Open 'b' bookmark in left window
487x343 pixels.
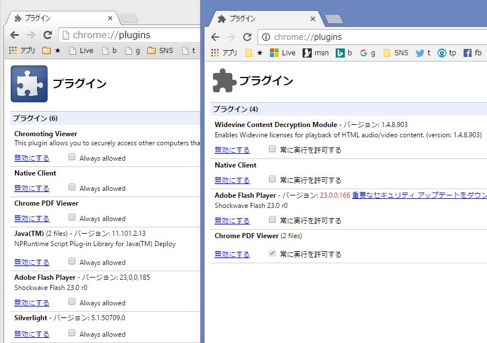click(110, 51)
